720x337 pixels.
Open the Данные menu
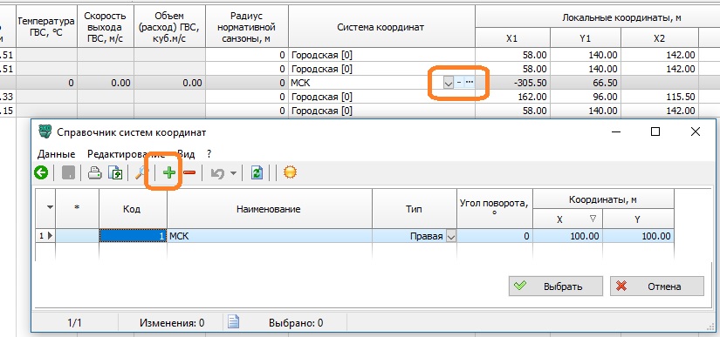(x=57, y=154)
